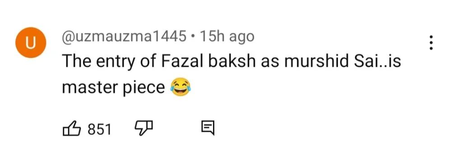Expand comment actions via the vertical ellipsis
Screen dimensions: 462x166
tap(431, 42)
